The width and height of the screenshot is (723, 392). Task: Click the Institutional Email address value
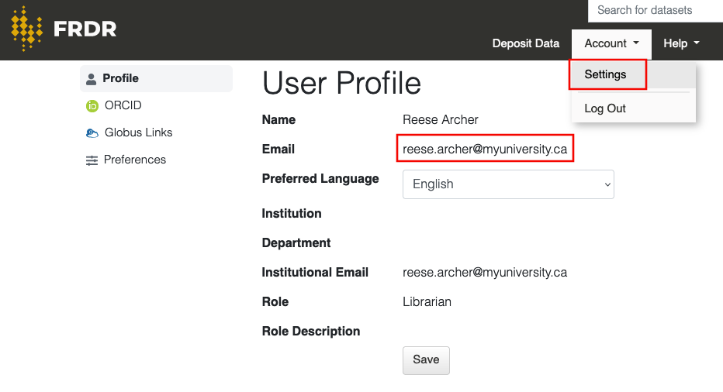click(x=485, y=272)
